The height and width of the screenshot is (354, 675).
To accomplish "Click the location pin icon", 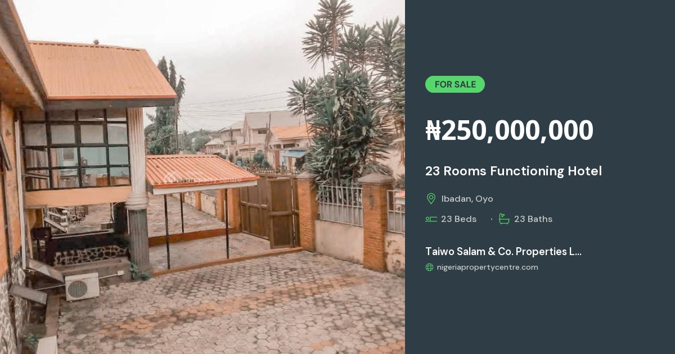I will (431, 199).
